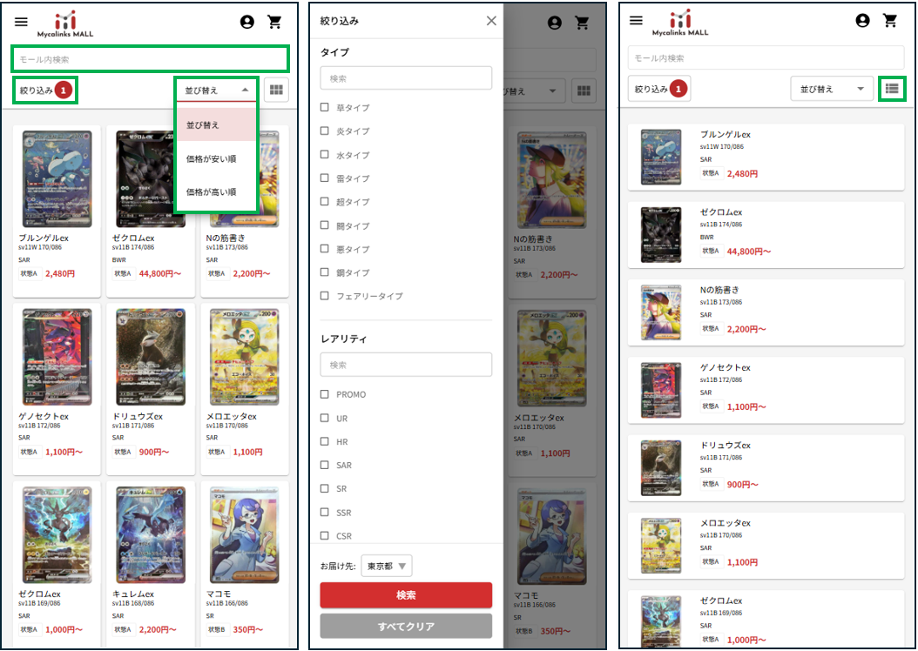The width and height of the screenshot is (918, 651).
Task: Open ブルンゲルex row in right list view
Action: pyautogui.click(x=766, y=157)
